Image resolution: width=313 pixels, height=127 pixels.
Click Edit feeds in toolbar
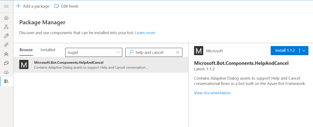[x=66, y=6]
